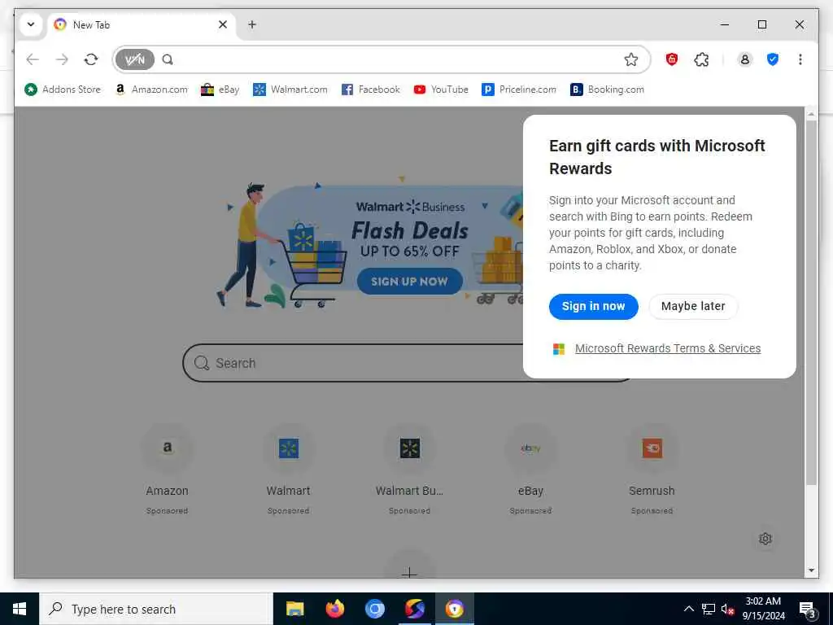The image size is (833, 625).
Task: Bookmark this page with star icon
Action: [x=630, y=59]
